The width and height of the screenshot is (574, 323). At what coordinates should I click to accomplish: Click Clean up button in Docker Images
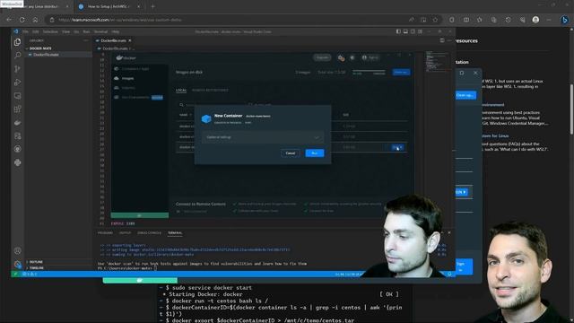pyautogui.click(x=401, y=72)
